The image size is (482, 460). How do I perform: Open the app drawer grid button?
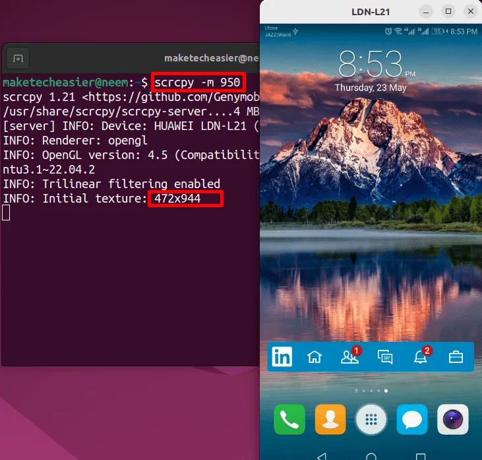[x=371, y=419]
